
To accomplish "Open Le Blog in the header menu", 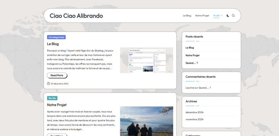I will click(187, 16).
